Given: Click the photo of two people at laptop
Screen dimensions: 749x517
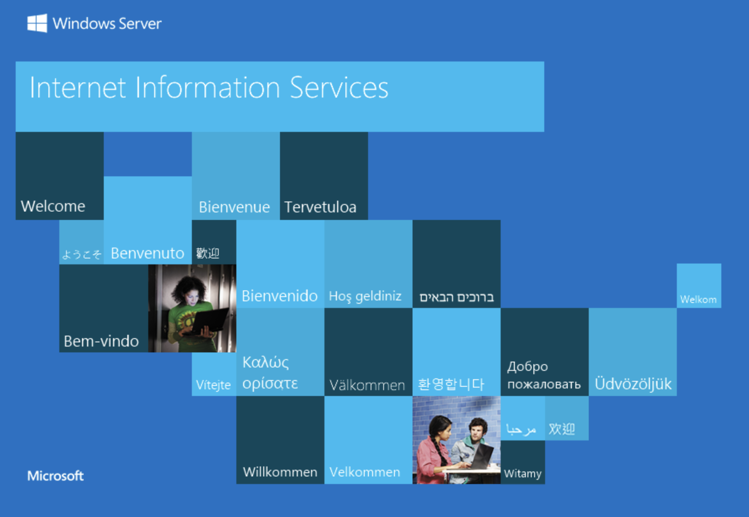Looking at the screenshot, I should (456, 441).
